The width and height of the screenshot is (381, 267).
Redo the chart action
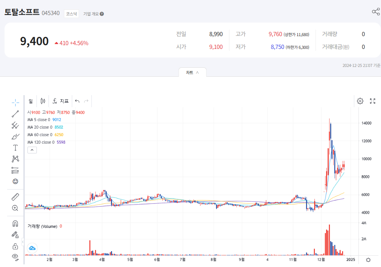coord(86,101)
